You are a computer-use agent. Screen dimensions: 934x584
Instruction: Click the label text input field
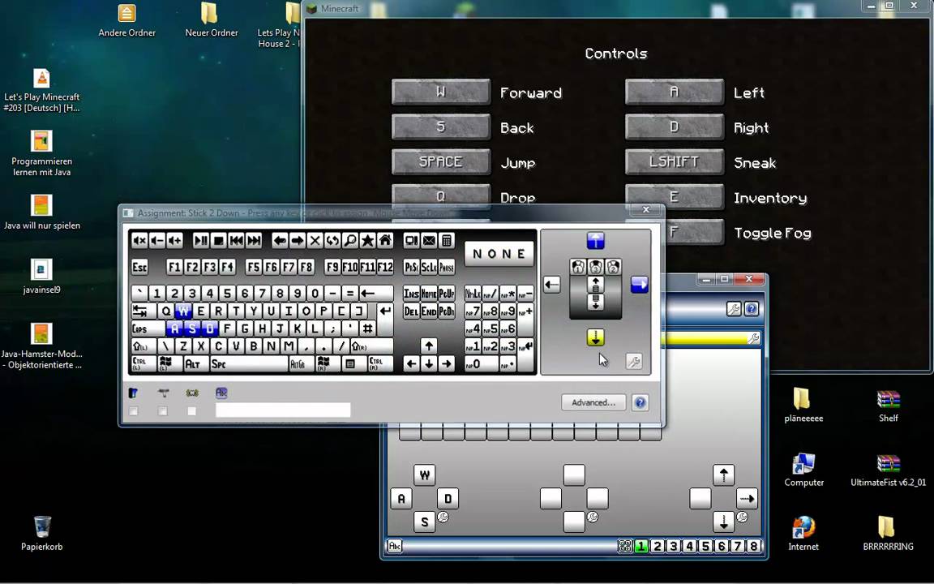pyautogui.click(x=283, y=410)
